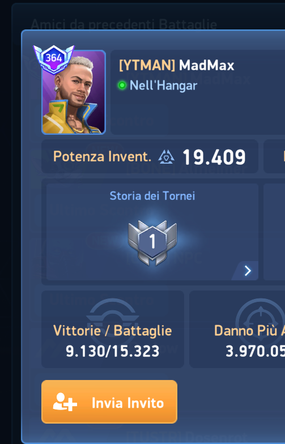Viewport: 285px width, 444px height.
Task: Click the green online status dot
Action: 122,85
